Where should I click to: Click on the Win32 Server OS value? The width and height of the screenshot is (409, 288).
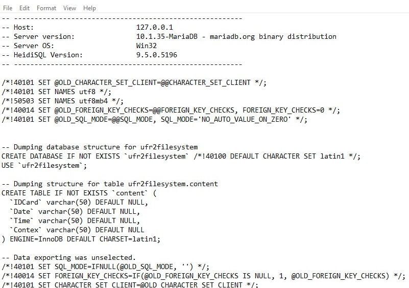(147, 46)
